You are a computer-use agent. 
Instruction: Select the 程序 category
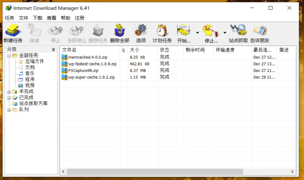click(30, 80)
